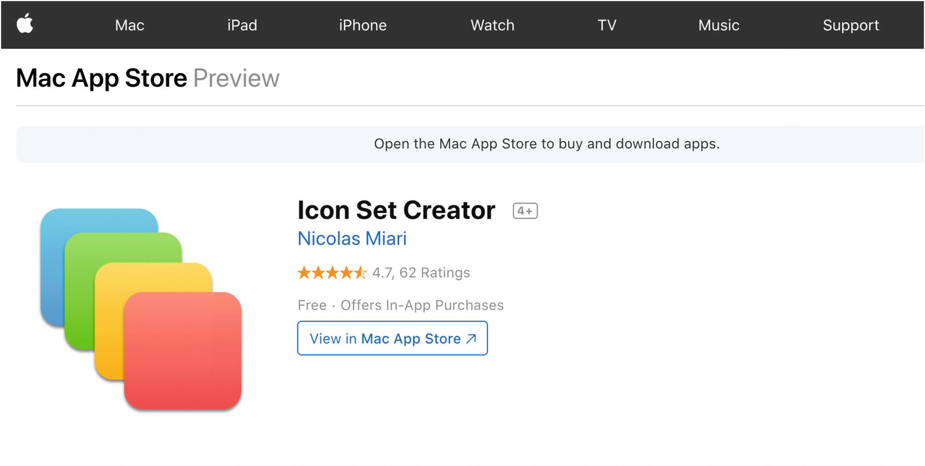The width and height of the screenshot is (925, 466).
Task: Open the Mac menu item
Action: tap(129, 25)
